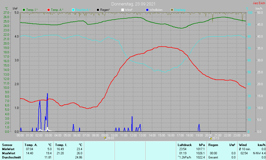Click the '24:00' time axis label

pyautogui.click(x=246, y=135)
